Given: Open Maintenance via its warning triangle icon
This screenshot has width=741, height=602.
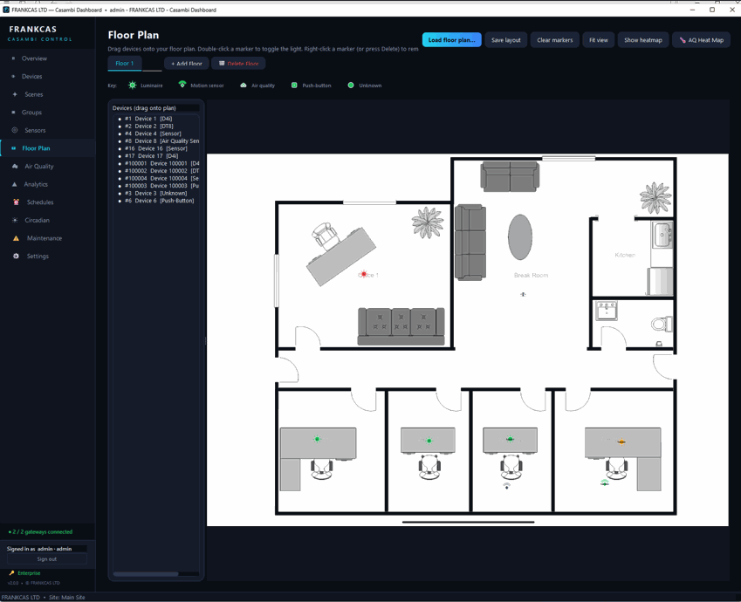Looking at the screenshot, I should click(16, 238).
